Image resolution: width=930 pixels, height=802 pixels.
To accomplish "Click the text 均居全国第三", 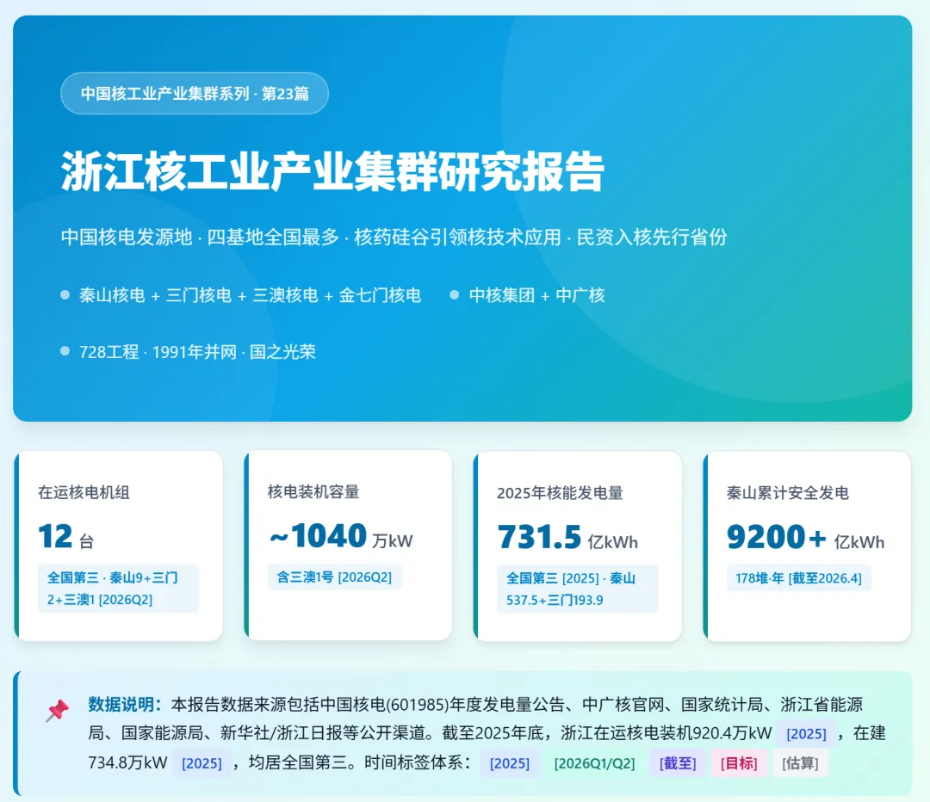I will pyautogui.click(x=298, y=762).
